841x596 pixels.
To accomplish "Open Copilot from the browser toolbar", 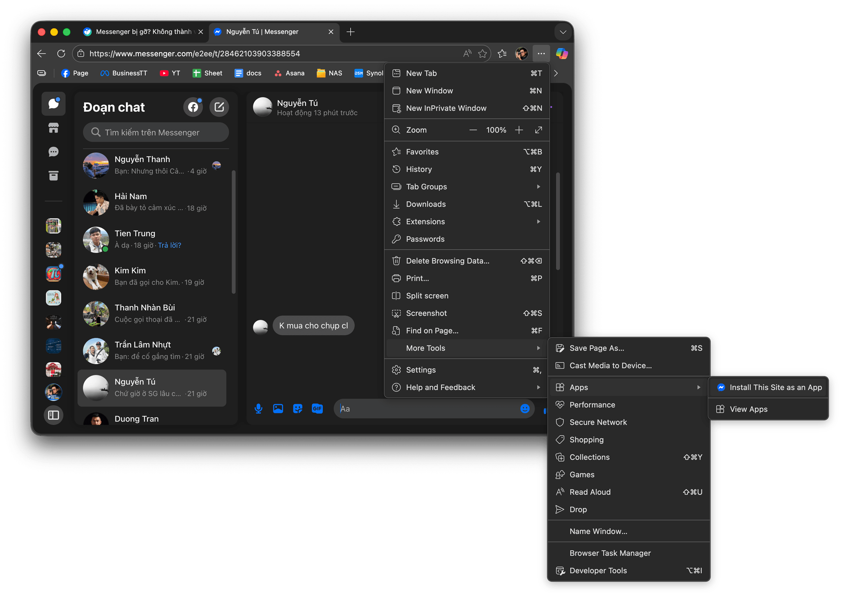I will click(561, 53).
